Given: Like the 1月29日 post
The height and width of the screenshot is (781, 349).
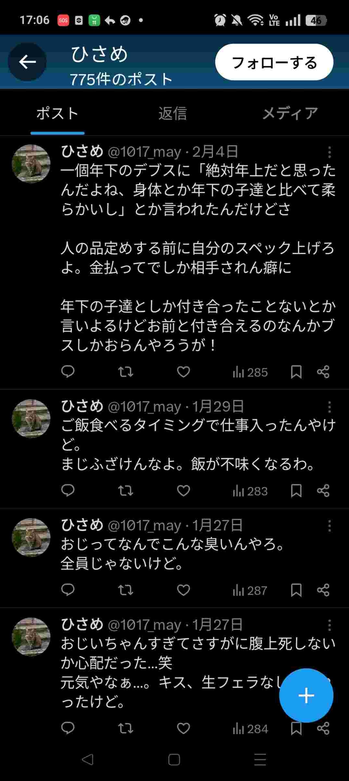Looking at the screenshot, I should 183,490.
